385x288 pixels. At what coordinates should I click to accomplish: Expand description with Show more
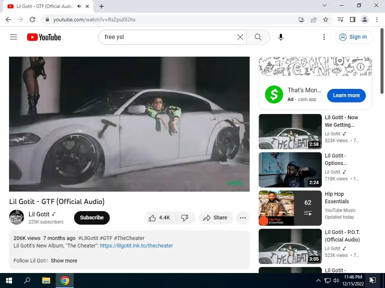coord(64,261)
